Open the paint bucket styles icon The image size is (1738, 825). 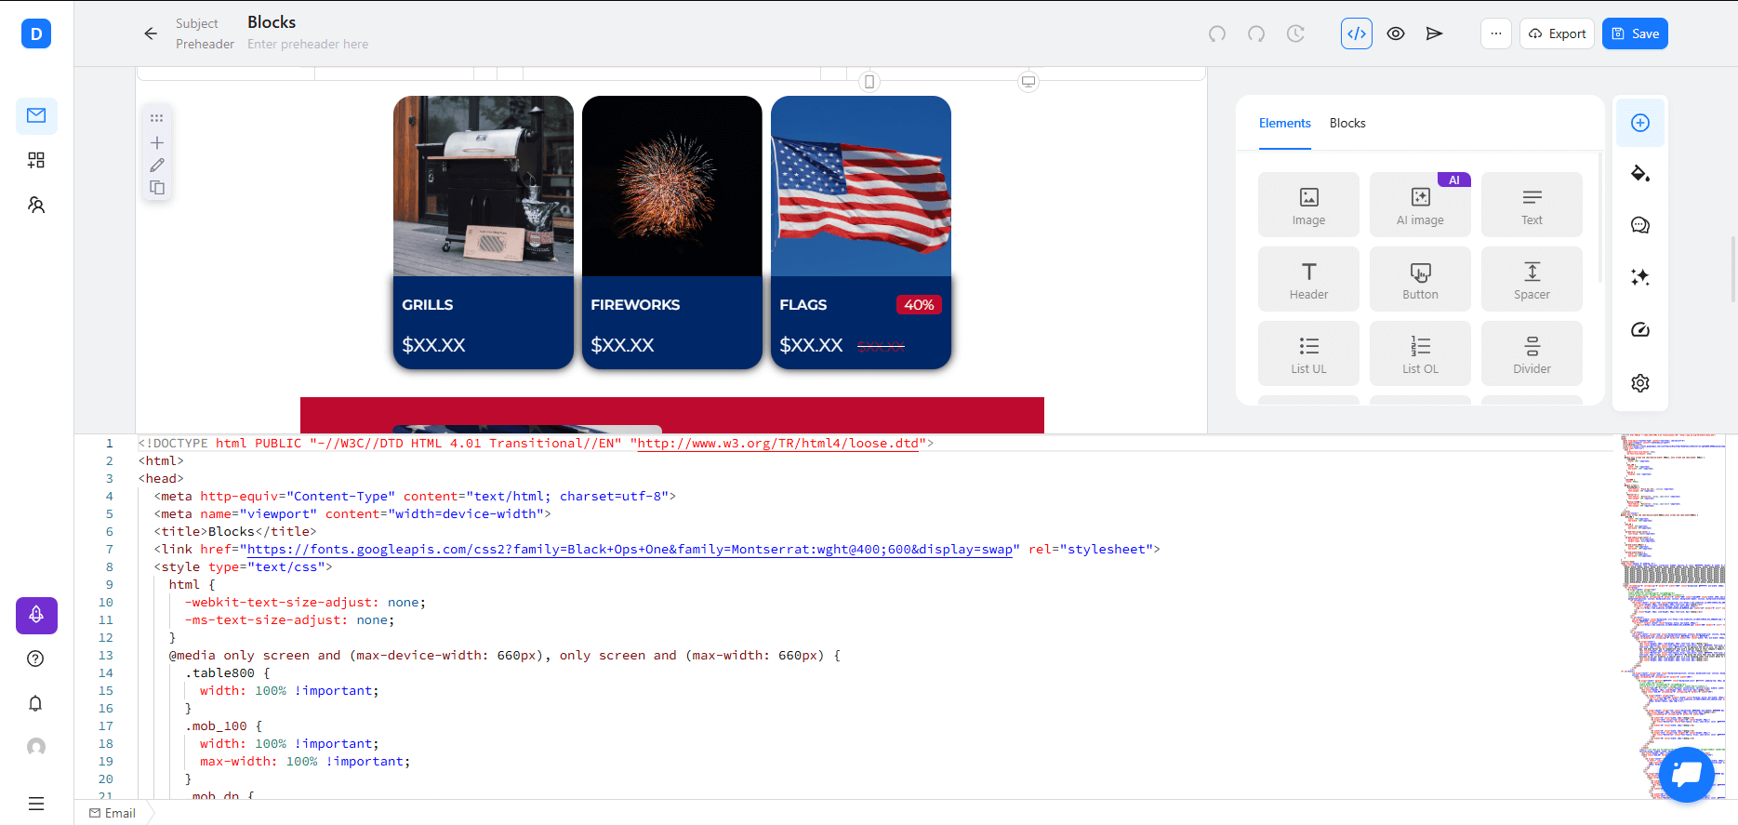click(x=1640, y=174)
